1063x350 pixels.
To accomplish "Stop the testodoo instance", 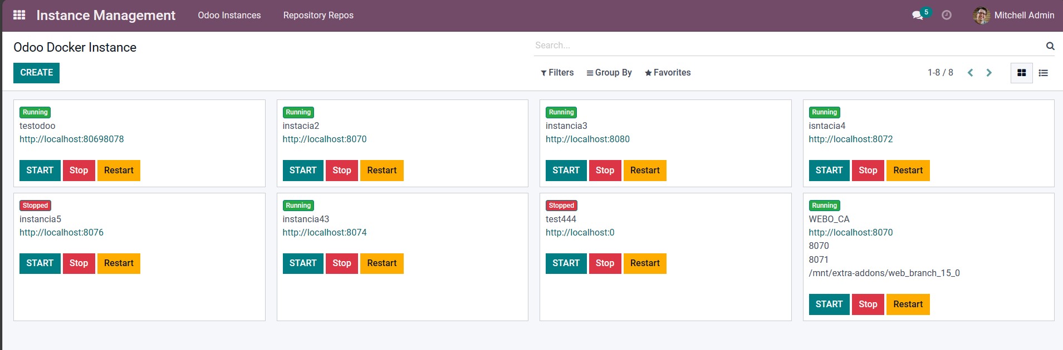I will click(x=79, y=171).
